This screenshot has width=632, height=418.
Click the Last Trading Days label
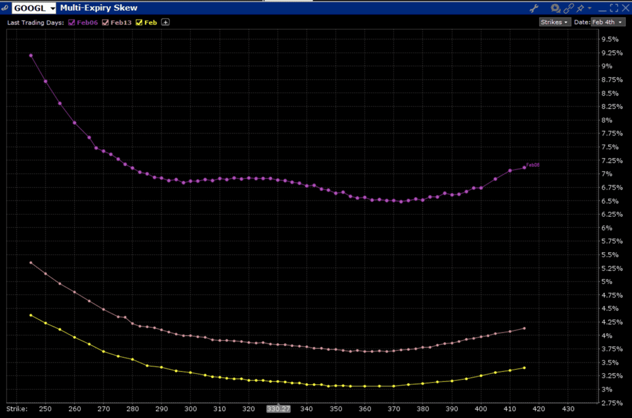pos(36,22)
